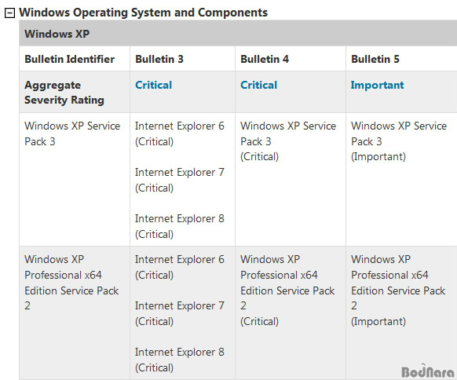Image resolution: width=457 pixels, height=380 pixels.
Task: Click Windows XP Service Pack 3 row label
Action: click(72, 133)
